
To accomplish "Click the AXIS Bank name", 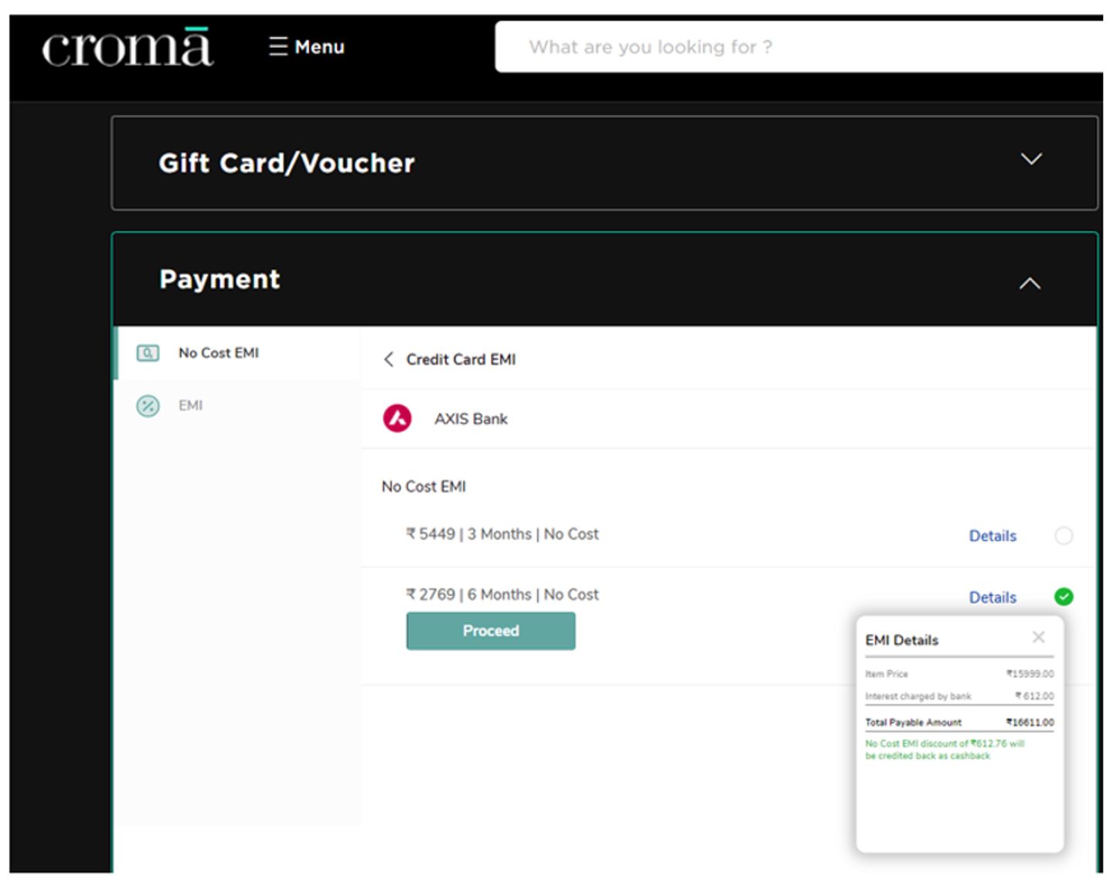I will tap(471, 419).
